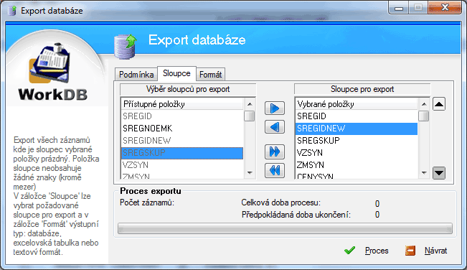
Task: Select VZSYN in the selected items list
Action: (357, 152)
